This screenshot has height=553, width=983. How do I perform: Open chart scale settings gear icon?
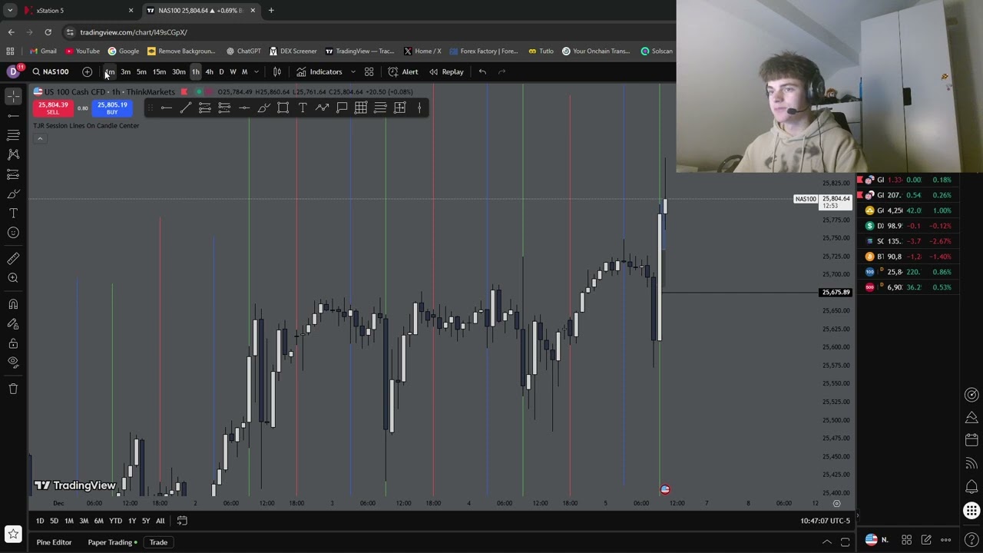pyautogui.click(x=836, y=503)
